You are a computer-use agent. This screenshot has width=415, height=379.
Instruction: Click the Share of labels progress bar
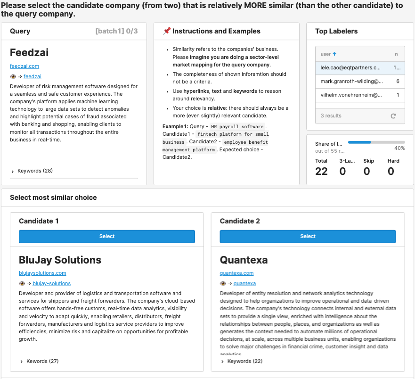click(376, 142)
